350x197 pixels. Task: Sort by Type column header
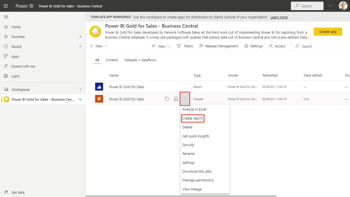tap(197, 75)
